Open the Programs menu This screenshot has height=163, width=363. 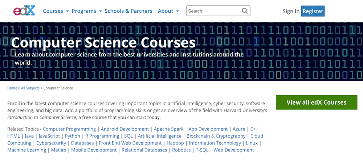[x=84, y=11]
